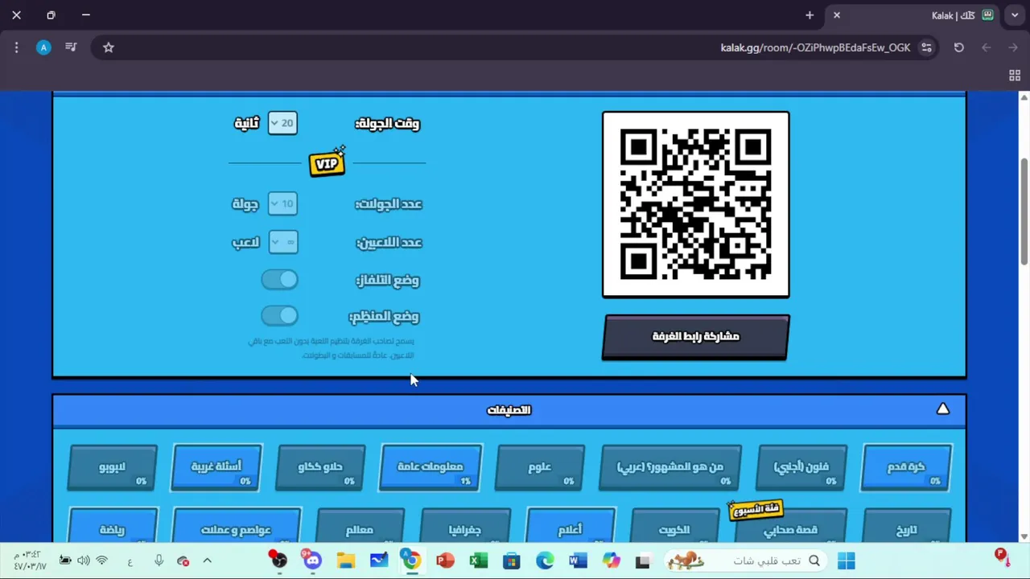Open the volume icon in system tray

coord(84,561)
